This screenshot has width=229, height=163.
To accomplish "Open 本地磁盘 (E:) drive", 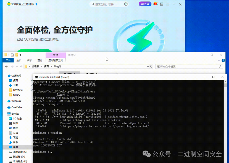I will [x=18, y=161].
